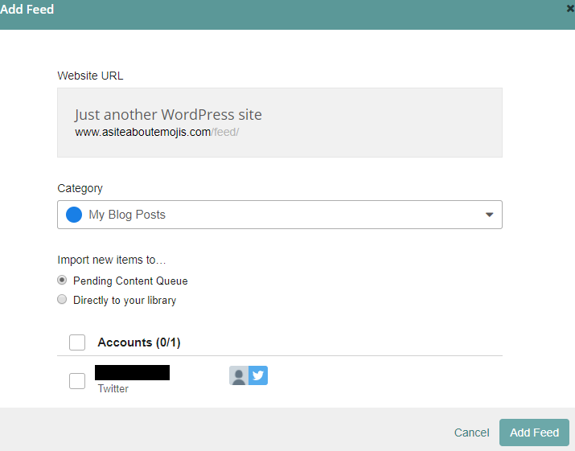Screen dimensions: 575x451
Task: Click the redacted Twitter account name
Action: tap(132, 372)
